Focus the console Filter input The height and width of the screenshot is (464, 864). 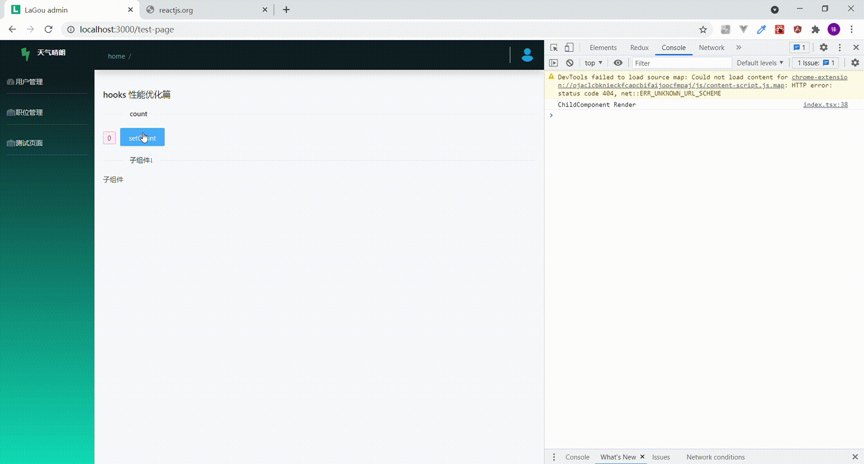(x=681, y=63)
